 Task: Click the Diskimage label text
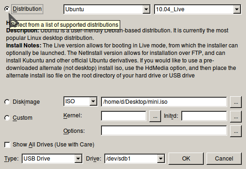point(26,102)
